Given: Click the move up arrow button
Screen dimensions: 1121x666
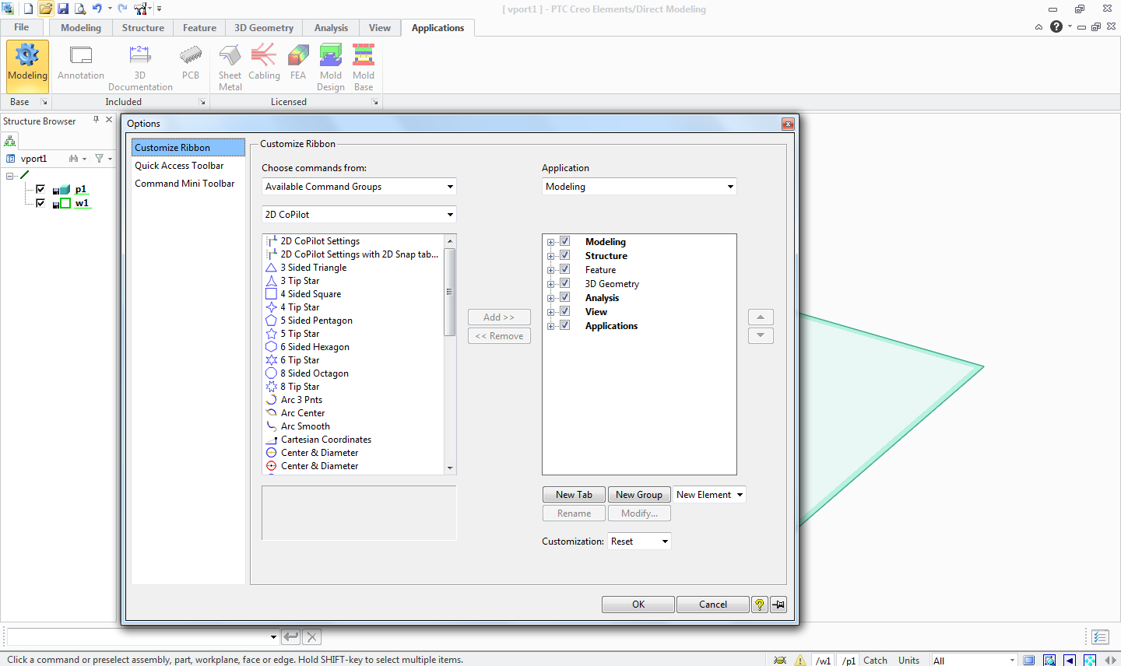Looking at the screenshot, I should point(761,317).
